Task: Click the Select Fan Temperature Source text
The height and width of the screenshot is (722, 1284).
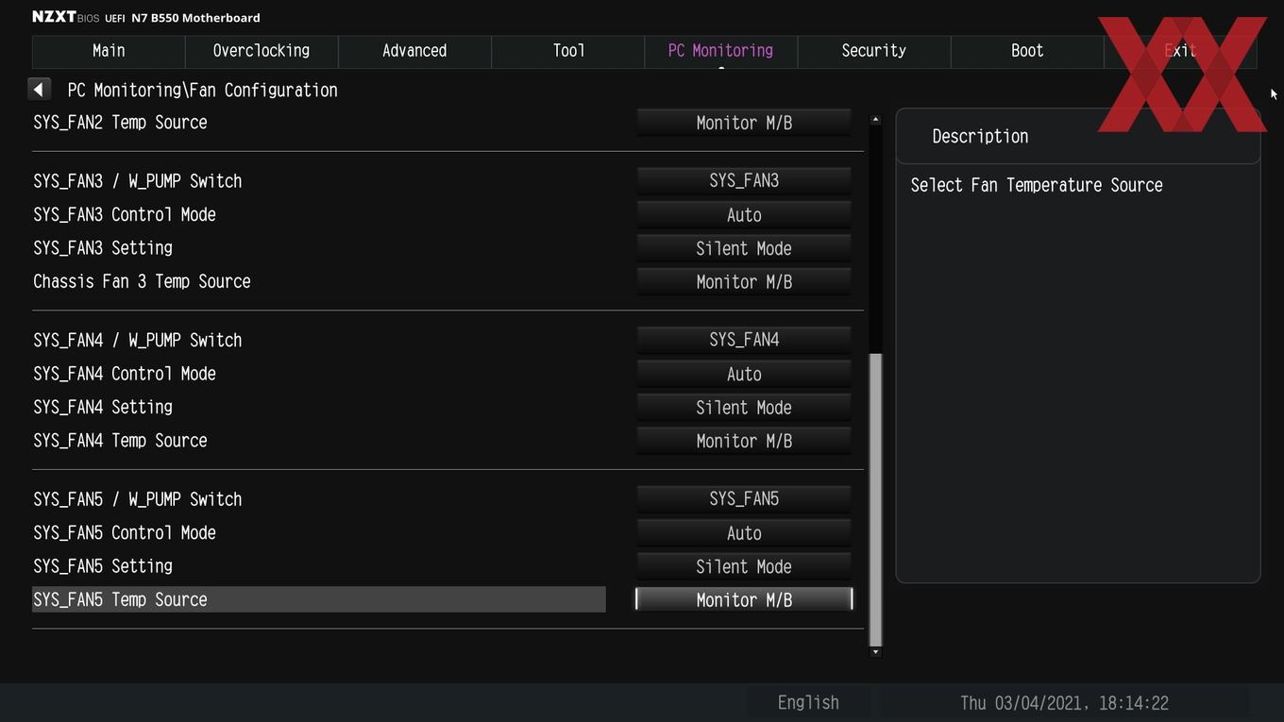Action: tap(1037, 185)
